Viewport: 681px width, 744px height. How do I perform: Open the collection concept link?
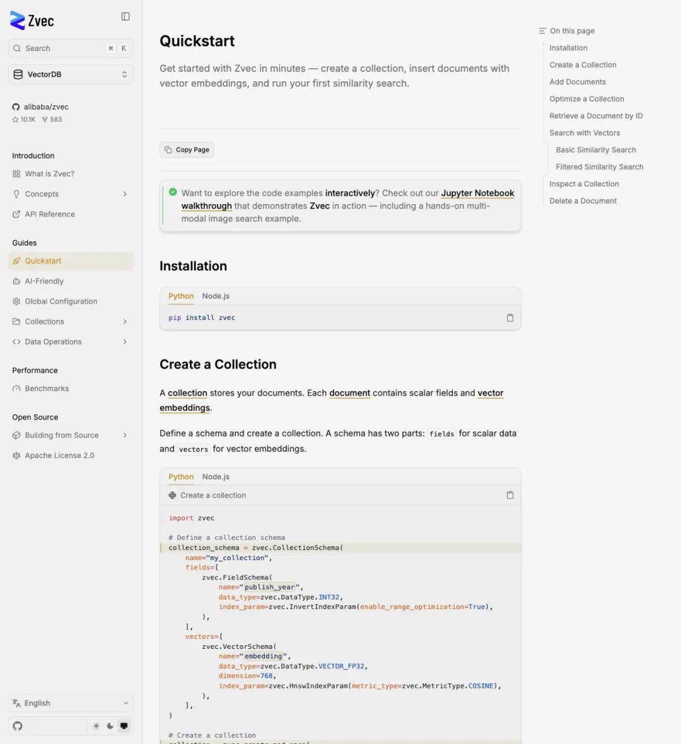click(x=187, y=393)
